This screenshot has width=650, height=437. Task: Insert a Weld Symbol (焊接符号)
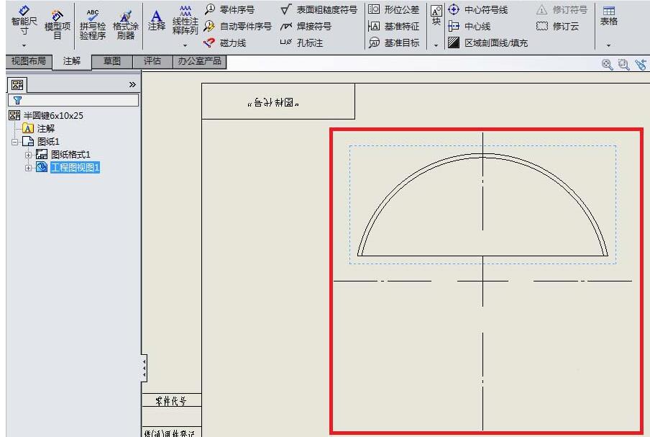pos(308,25)
